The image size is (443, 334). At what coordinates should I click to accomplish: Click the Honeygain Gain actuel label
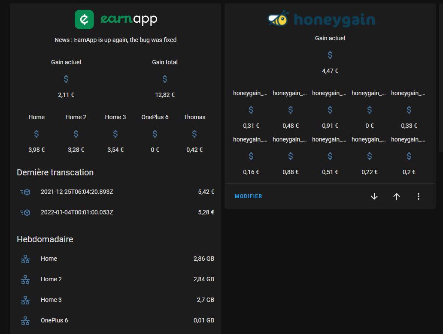pos(330,38)
